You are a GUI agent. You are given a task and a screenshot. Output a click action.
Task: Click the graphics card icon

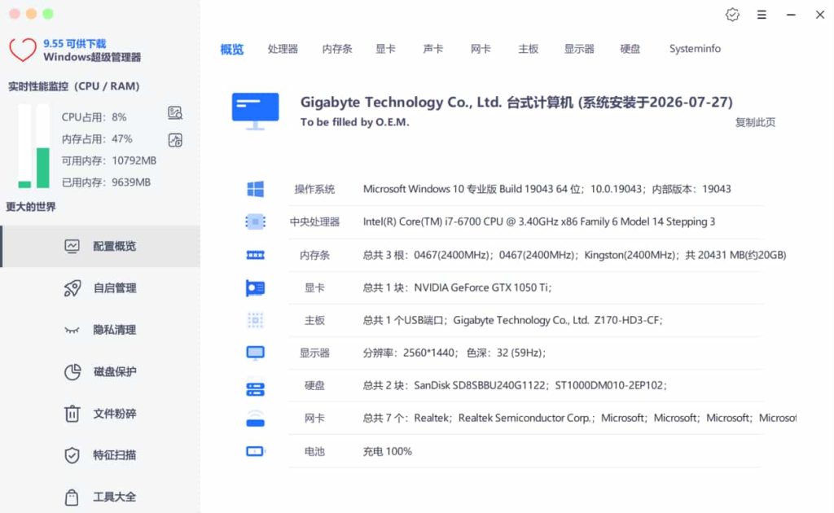[255, 288]
